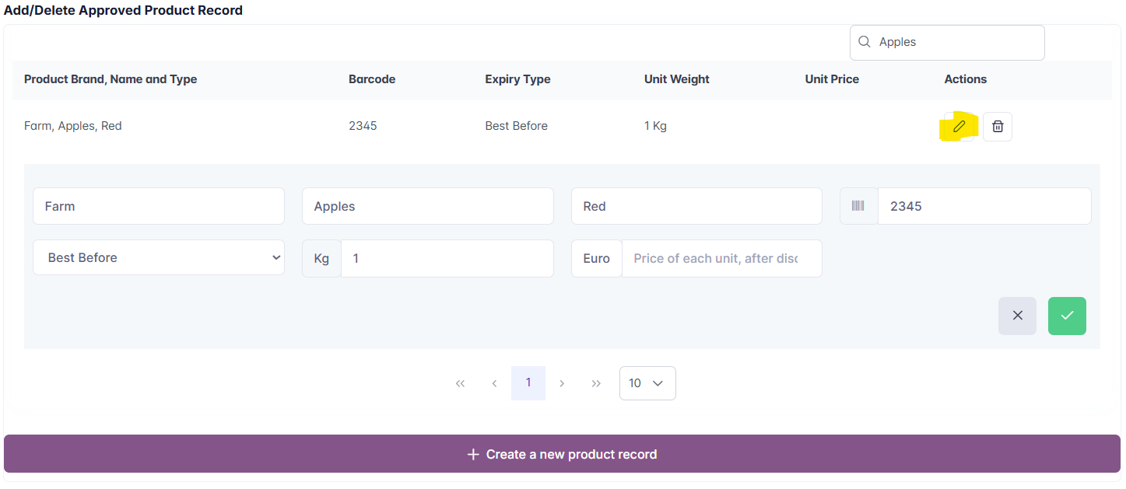
Task: Click the brand field containing Farm
Action: [159, 206]
